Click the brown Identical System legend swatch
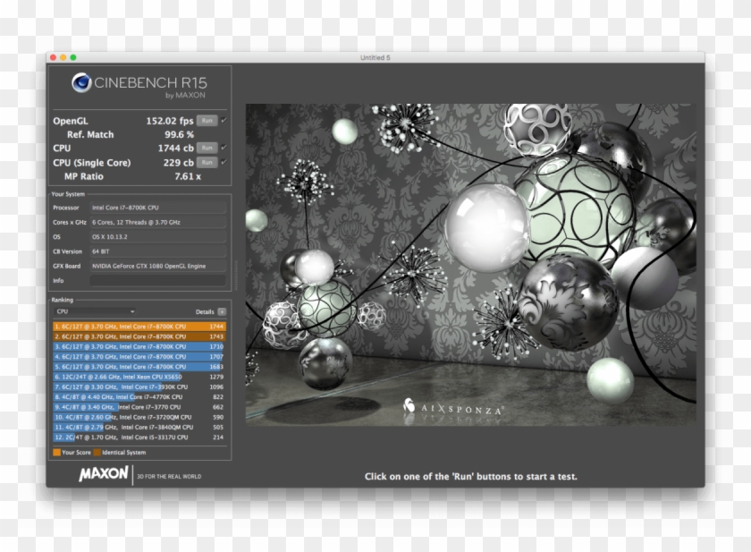The width and height of the screenshot is (751, 552). [97, 453]
